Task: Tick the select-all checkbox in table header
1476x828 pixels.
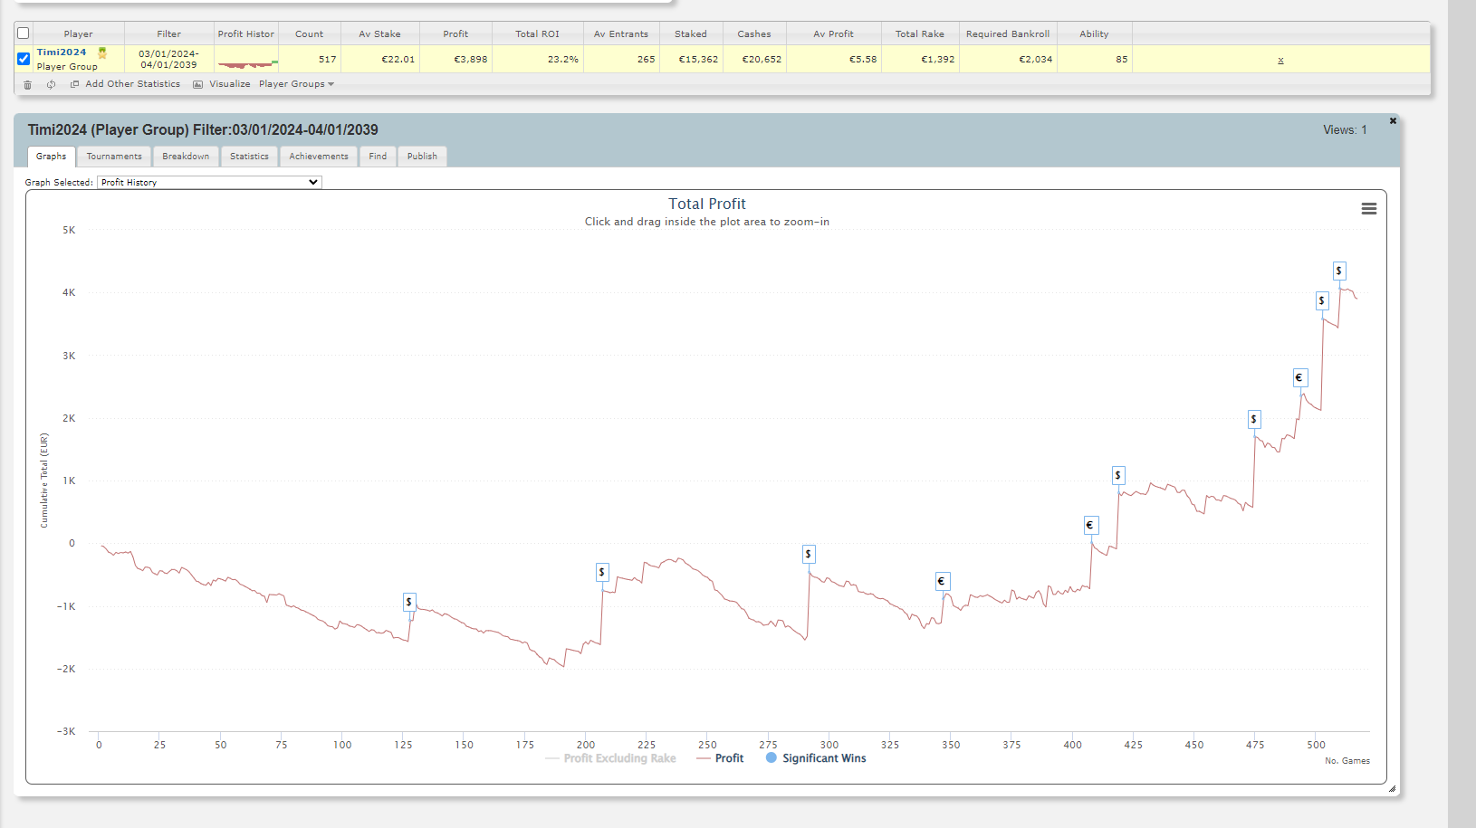Action: point(24,33)
